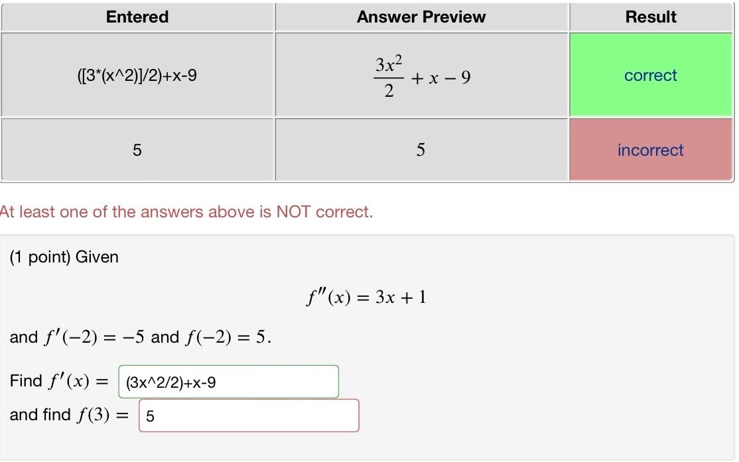Click the green 'correct' result cell
739x462 pixels.
click(650, 75)
